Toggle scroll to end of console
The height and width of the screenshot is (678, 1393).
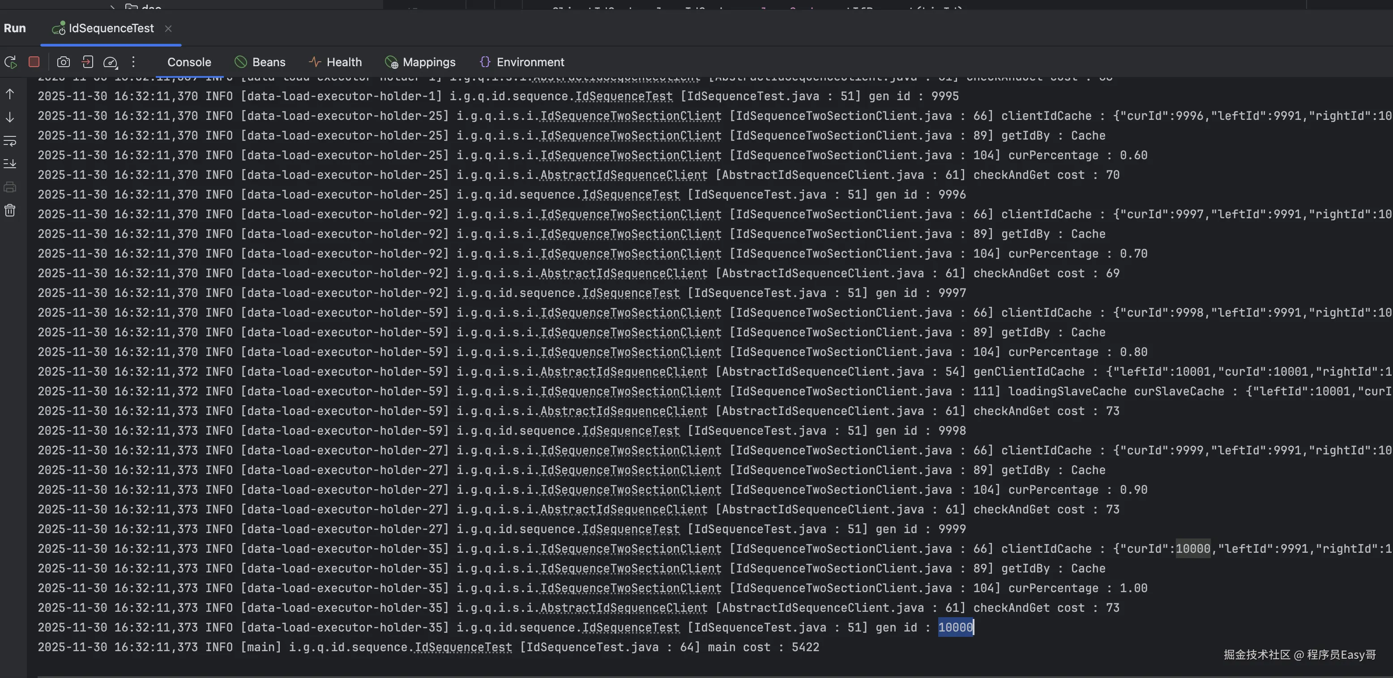coord(10,164)
